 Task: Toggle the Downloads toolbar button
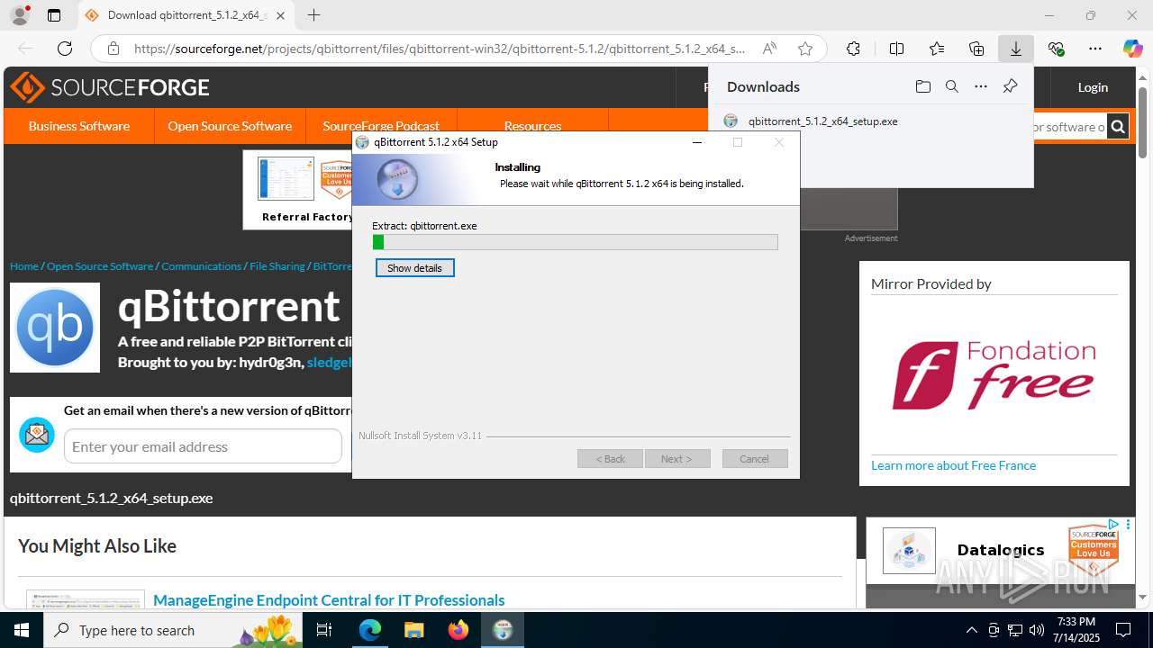tap(1016, 49)
